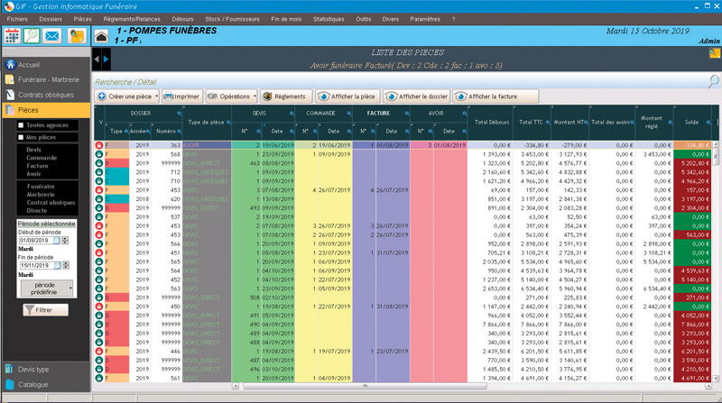Click the orange notes toolbar icon
This screenshot has width=722, height=403.
pos(77,36)
